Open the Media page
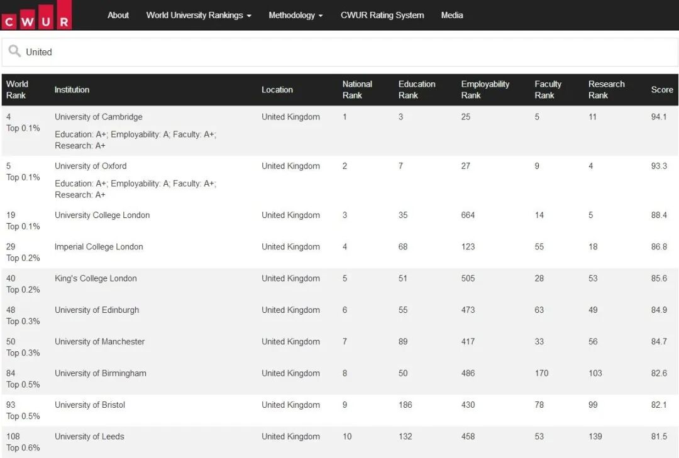 click(x=451, y=15)
